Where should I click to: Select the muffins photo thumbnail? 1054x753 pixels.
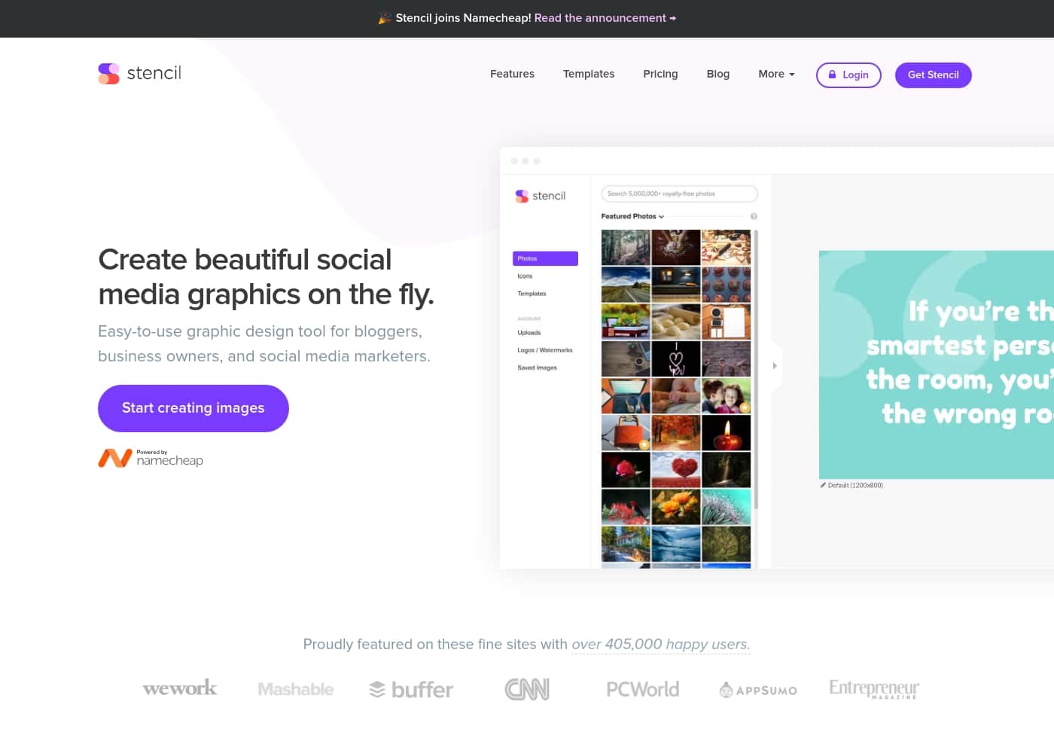tap(727, 285)
